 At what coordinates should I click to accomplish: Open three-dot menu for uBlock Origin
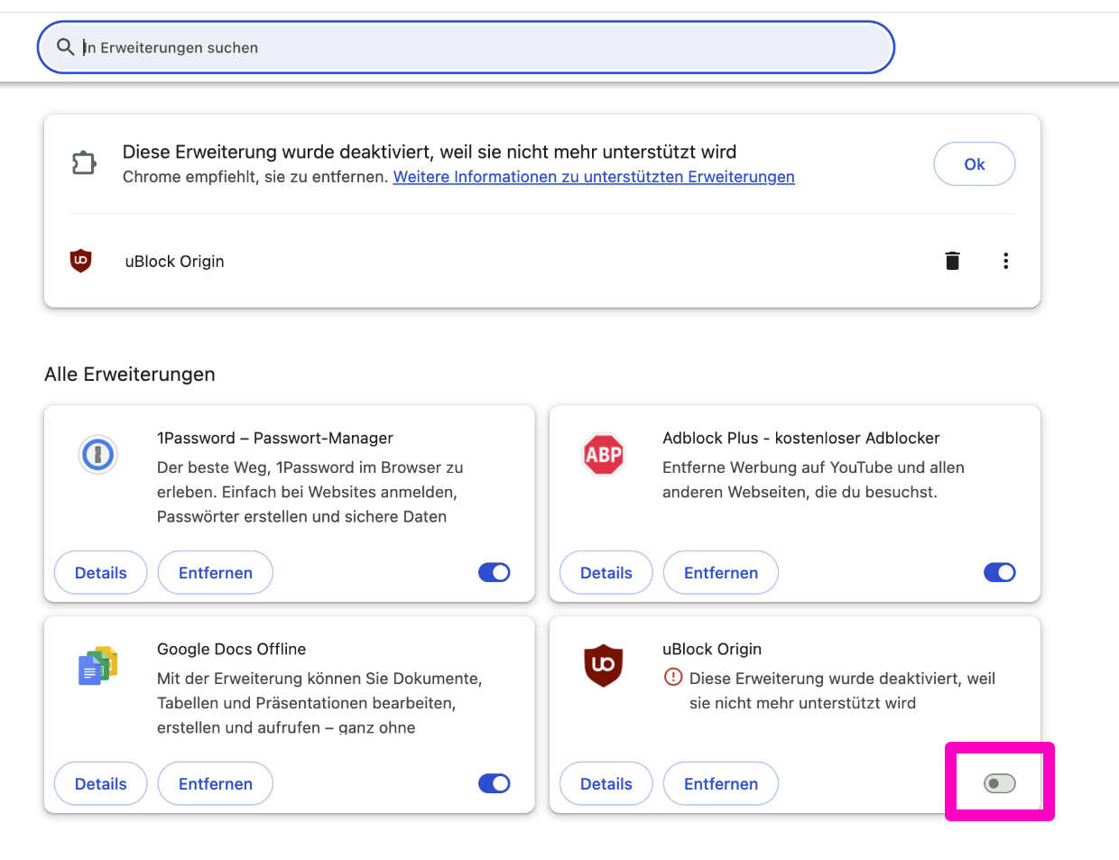point(1005,261)
